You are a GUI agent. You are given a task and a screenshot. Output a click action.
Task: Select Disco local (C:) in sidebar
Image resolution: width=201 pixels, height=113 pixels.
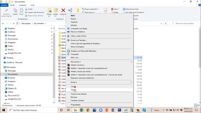pos(14,95)
